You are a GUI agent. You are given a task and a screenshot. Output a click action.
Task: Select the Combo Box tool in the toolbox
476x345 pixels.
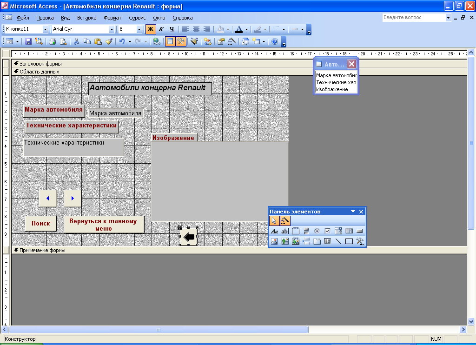(338, 231)
